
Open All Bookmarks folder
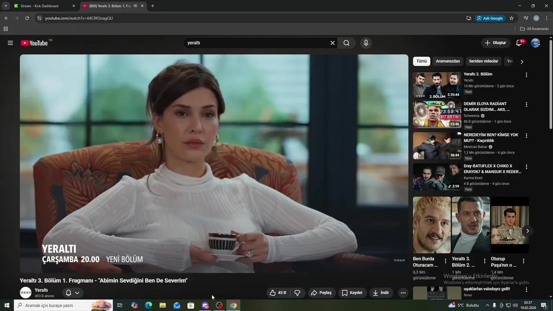[x=534, y=29]
